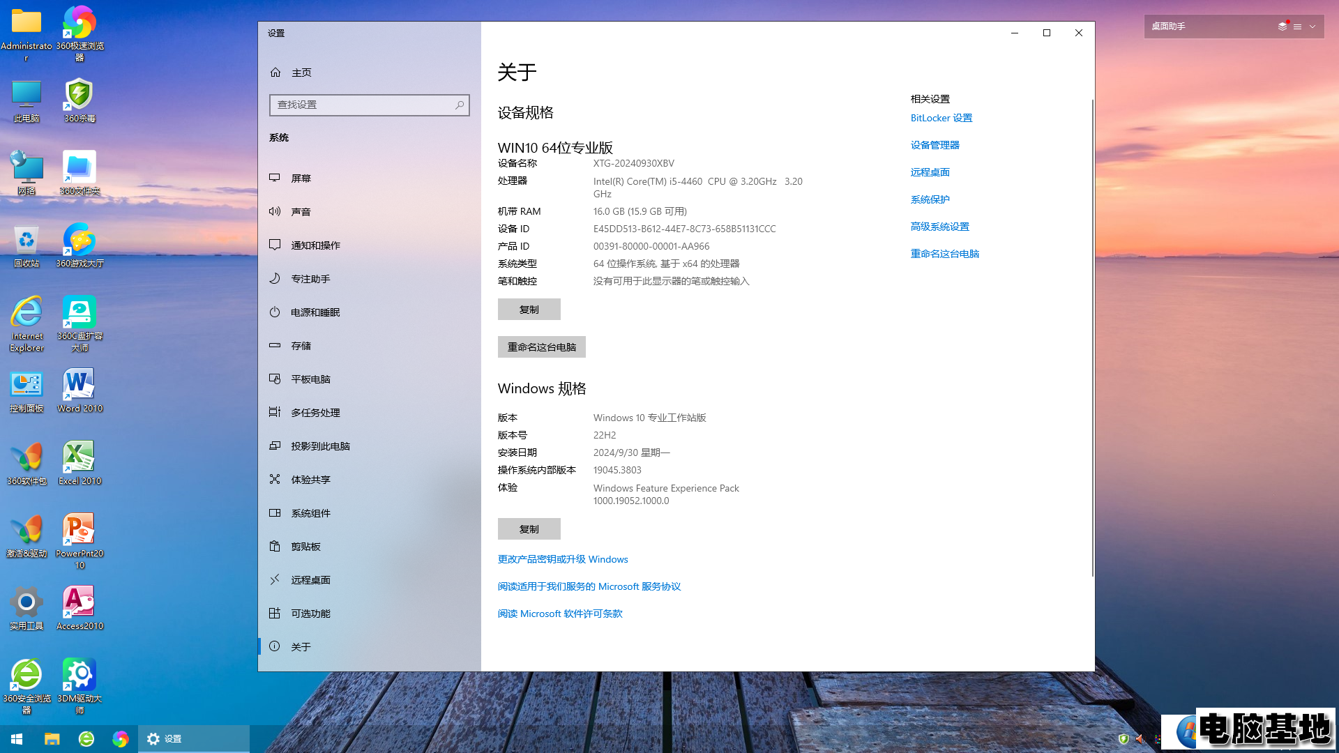Launch 360 browser from taskbar
Screen dimensions: 1339x753
86,739
